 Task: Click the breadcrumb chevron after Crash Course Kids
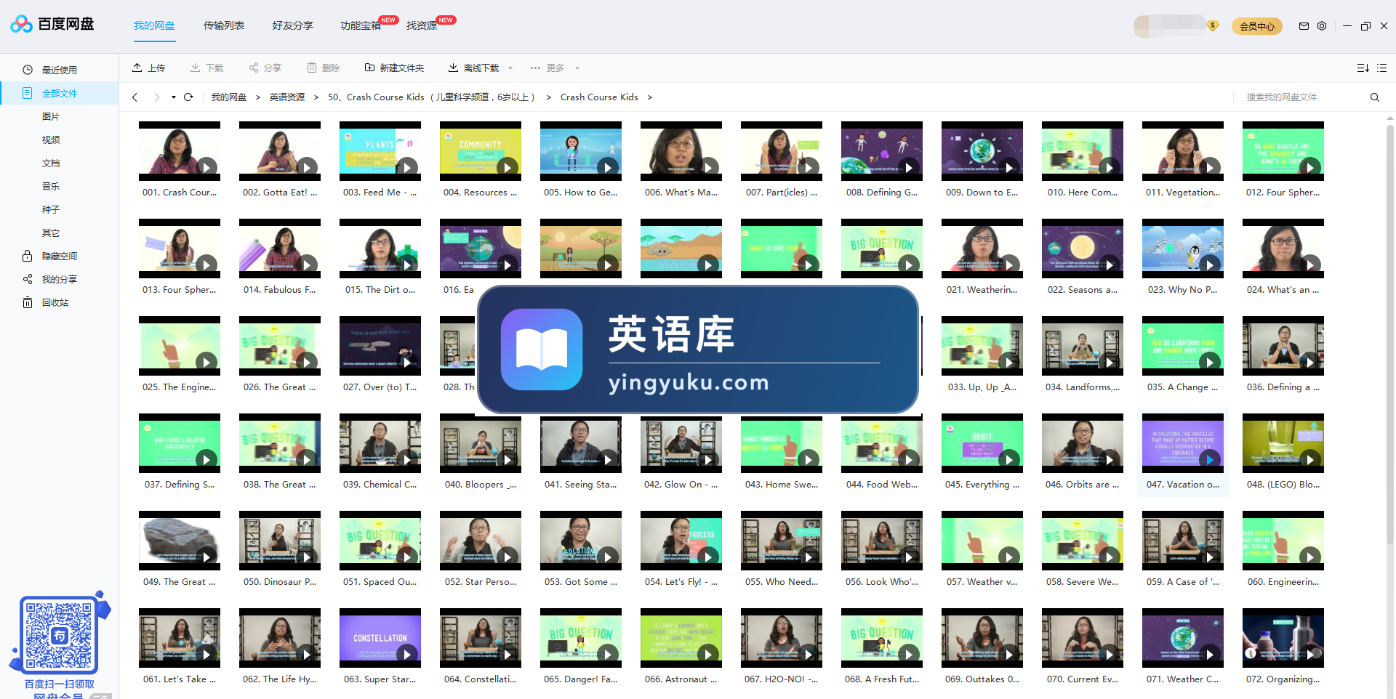click(650, 97)
